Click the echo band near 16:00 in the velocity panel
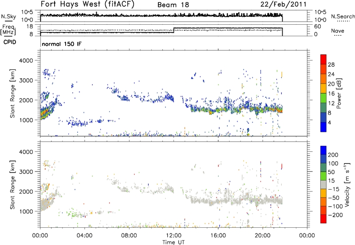Image resolution: width=355 pixels, height=245 pixels. pos(218,201)
